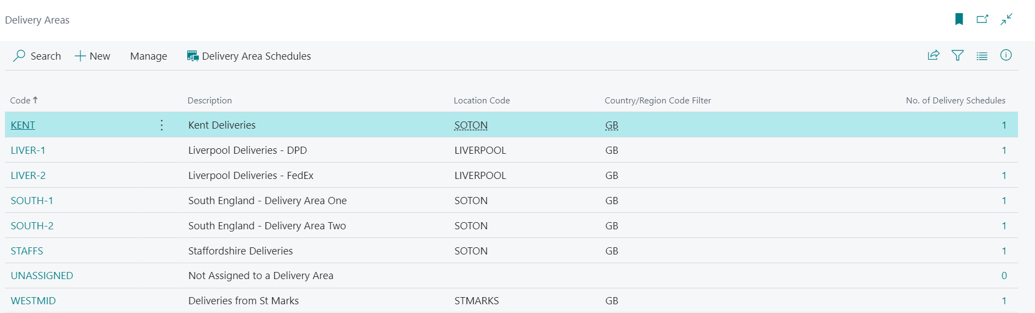1035x313 pixels.
Task: Open the information FactBox icon
Action: [x=1006, y=55]
